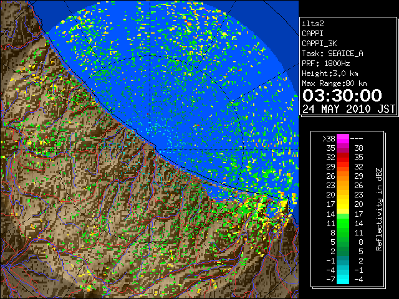
Task: Pick the orange band in reflectivity legend
Action: 343,176
